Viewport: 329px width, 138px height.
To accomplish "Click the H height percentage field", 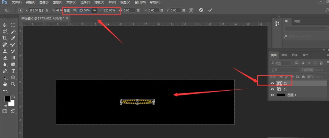I will click(110, 10).
